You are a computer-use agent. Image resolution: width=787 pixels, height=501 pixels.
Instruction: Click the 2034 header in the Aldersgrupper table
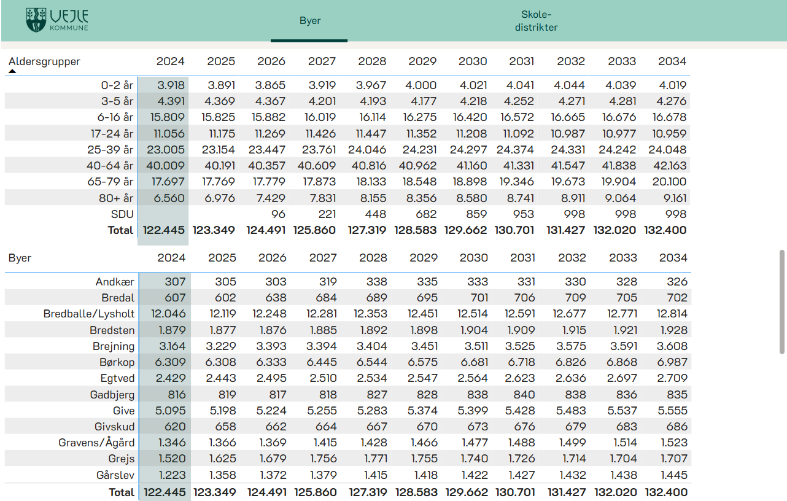tap(672, 61)
